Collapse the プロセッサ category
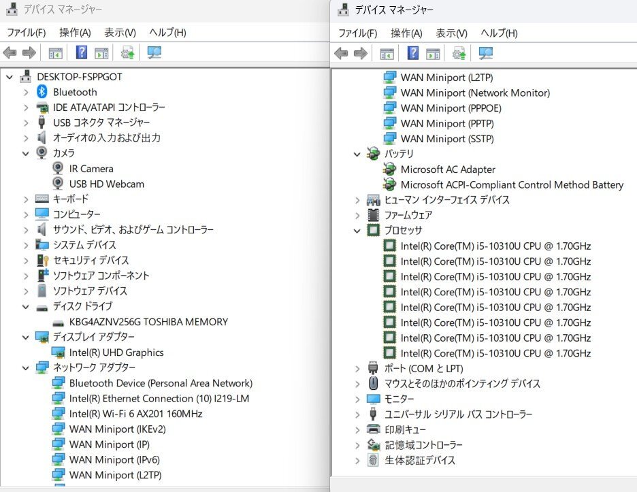Image resolution: width=637 pixels, height=492 pixels. [x=357, y=231]
